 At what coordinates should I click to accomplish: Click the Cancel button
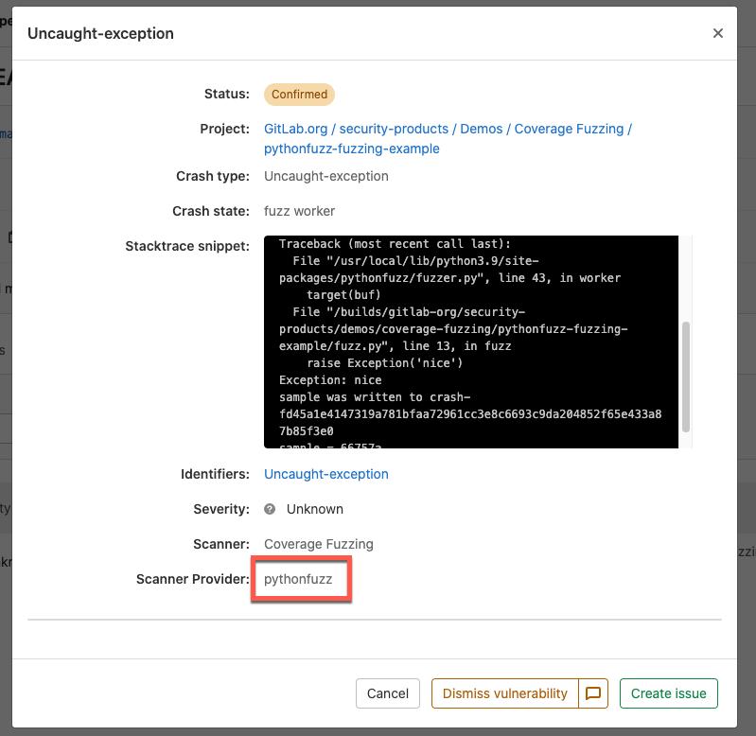tap(388, 693)
